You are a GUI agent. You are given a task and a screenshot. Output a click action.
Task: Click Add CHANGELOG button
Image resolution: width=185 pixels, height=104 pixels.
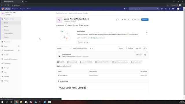[x=86, y=62]
